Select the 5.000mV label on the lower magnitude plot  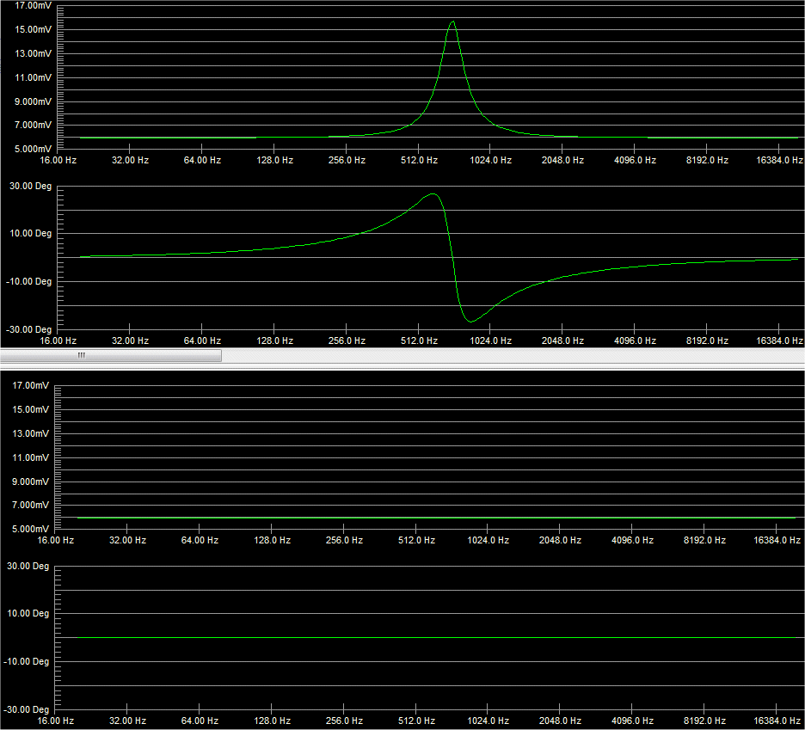coord(30,529)
